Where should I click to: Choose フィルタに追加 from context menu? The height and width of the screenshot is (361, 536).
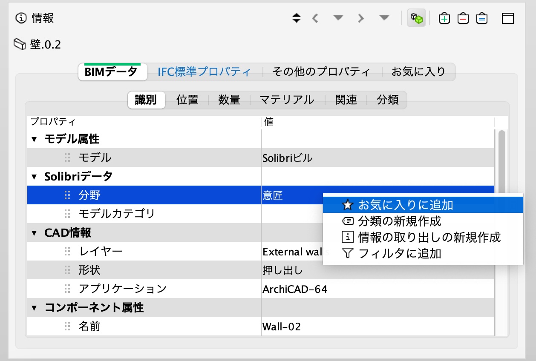[x=423, y=253]
